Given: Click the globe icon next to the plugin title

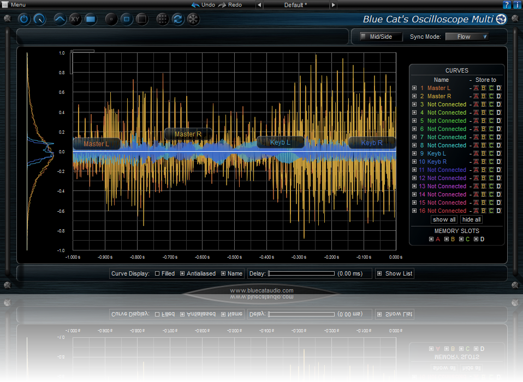Looking at the screenshot, I should pos(501,19).
